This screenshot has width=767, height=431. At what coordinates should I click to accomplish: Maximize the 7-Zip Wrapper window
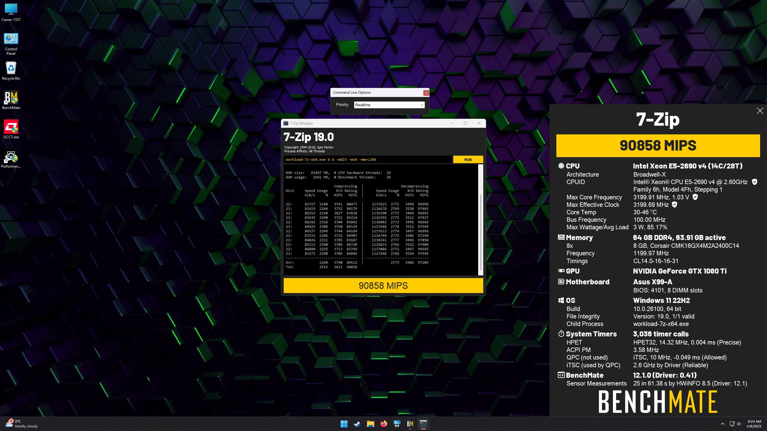[465, 123]
